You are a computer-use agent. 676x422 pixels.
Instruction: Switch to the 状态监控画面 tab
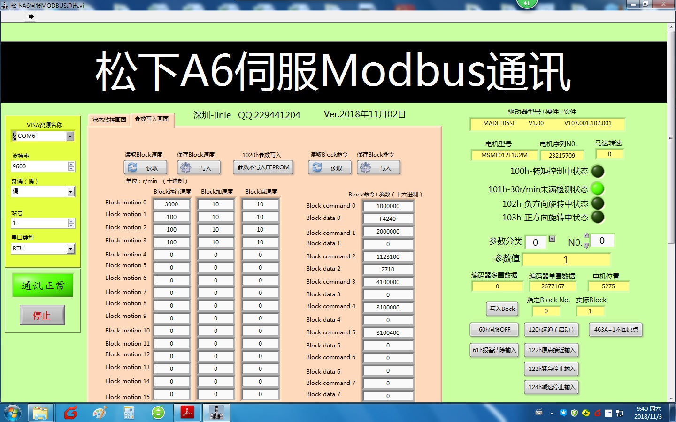coord(109,120)
